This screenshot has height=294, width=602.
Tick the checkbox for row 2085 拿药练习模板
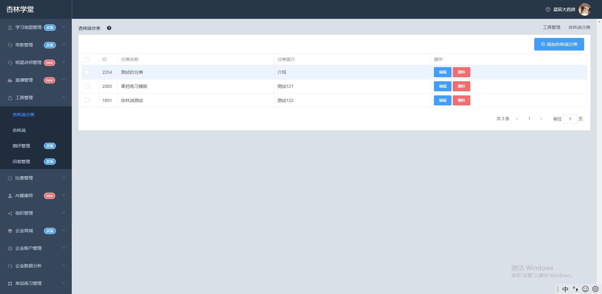tap(87, 86)
